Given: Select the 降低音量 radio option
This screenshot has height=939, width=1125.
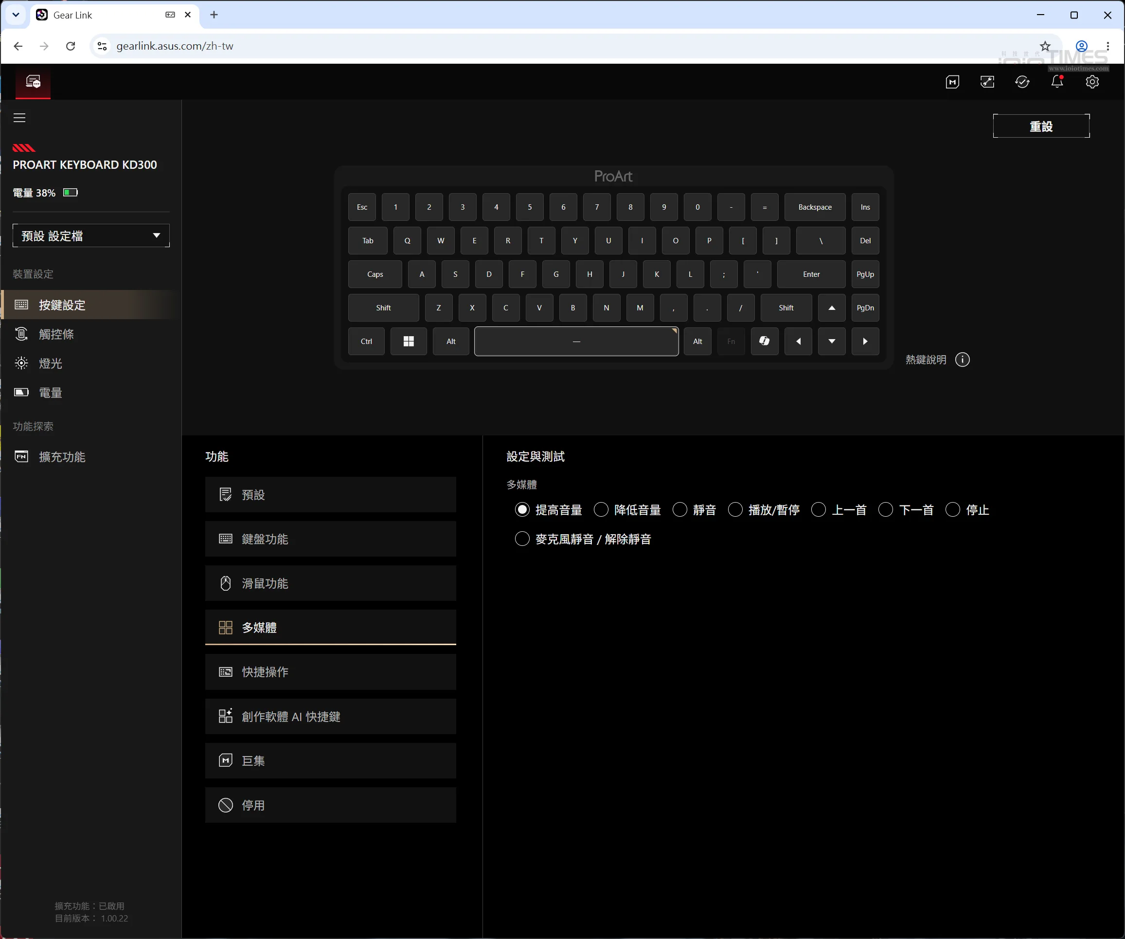Looking at the screenshot, I should point(601,510).
